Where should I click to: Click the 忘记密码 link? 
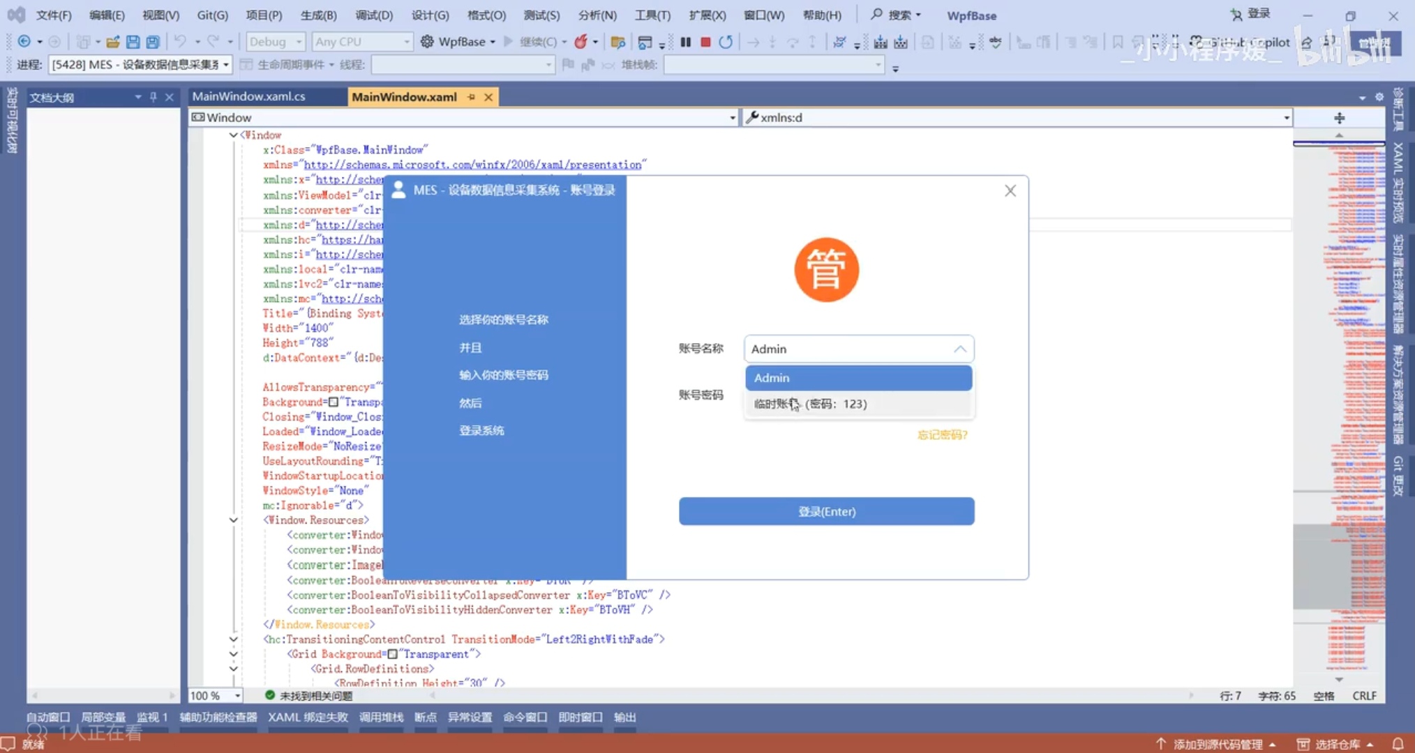(x=942, y=434)
